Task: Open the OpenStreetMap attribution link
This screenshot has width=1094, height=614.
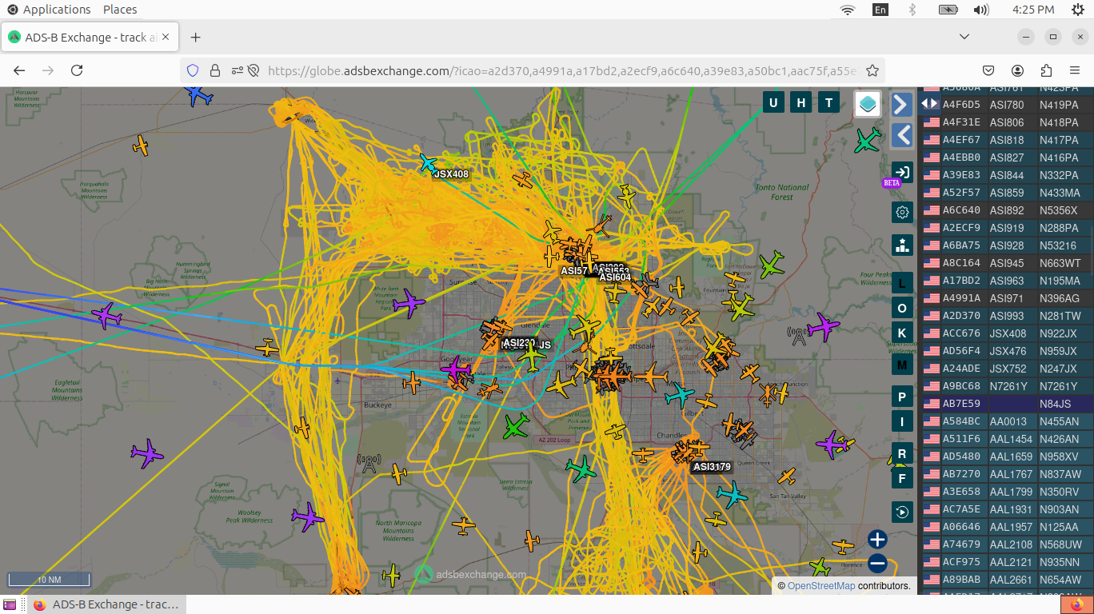Action: 820,586
